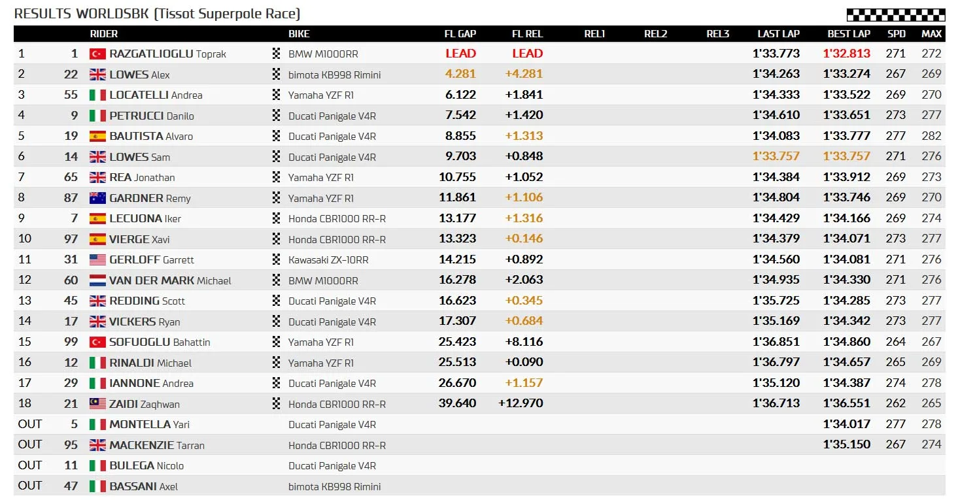Image resolution: width=956 pixels, height=500 pixels.
Task: Select the US flag next to Gerloff Garrett
Action: (97, 259)
